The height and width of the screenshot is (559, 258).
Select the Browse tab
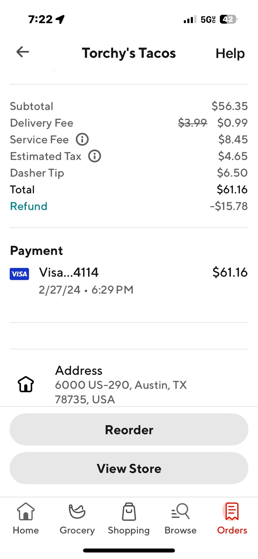(180, 518)
